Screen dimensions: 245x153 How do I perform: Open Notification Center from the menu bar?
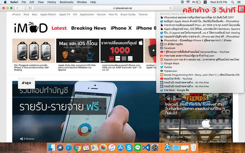coord(239,2)
